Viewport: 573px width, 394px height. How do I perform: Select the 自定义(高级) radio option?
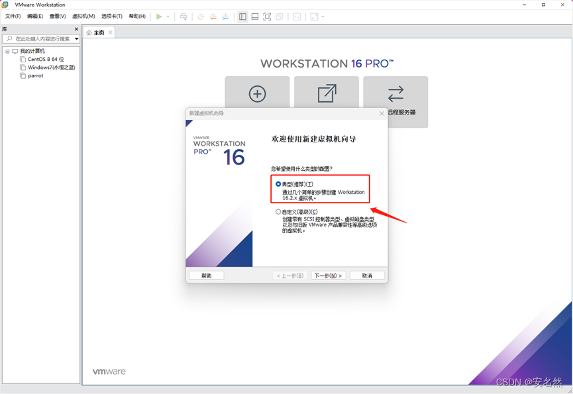click(x=278, y=212)
